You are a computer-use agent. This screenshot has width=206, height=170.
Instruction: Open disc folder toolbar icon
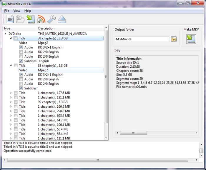tap(20, 19)
